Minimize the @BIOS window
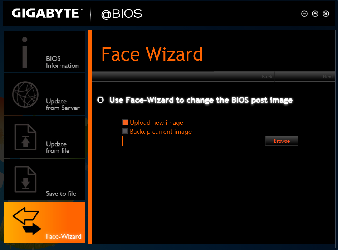 pyautogui.click(x=304, y=14)
